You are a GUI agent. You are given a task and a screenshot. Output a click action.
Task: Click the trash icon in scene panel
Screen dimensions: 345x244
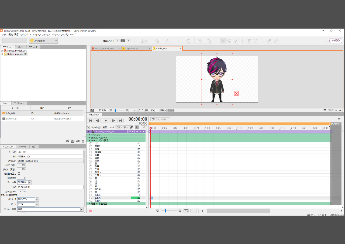(x=83, y=141)
